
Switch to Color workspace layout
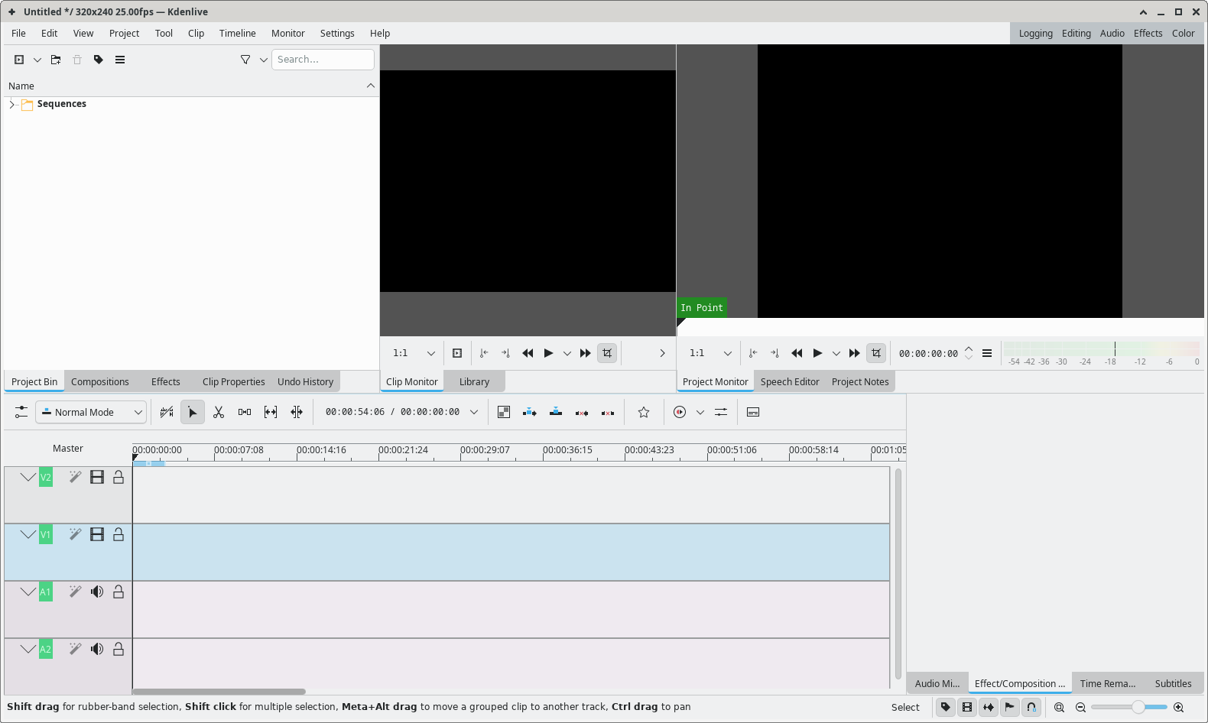click(1183, 34)
